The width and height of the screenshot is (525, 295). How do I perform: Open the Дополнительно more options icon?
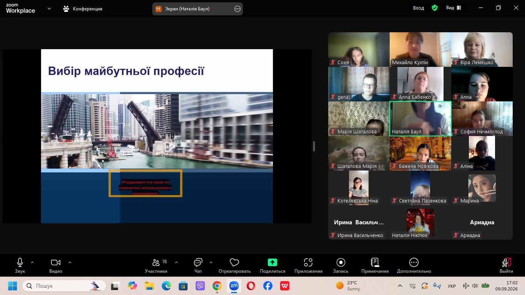(414, 262)
